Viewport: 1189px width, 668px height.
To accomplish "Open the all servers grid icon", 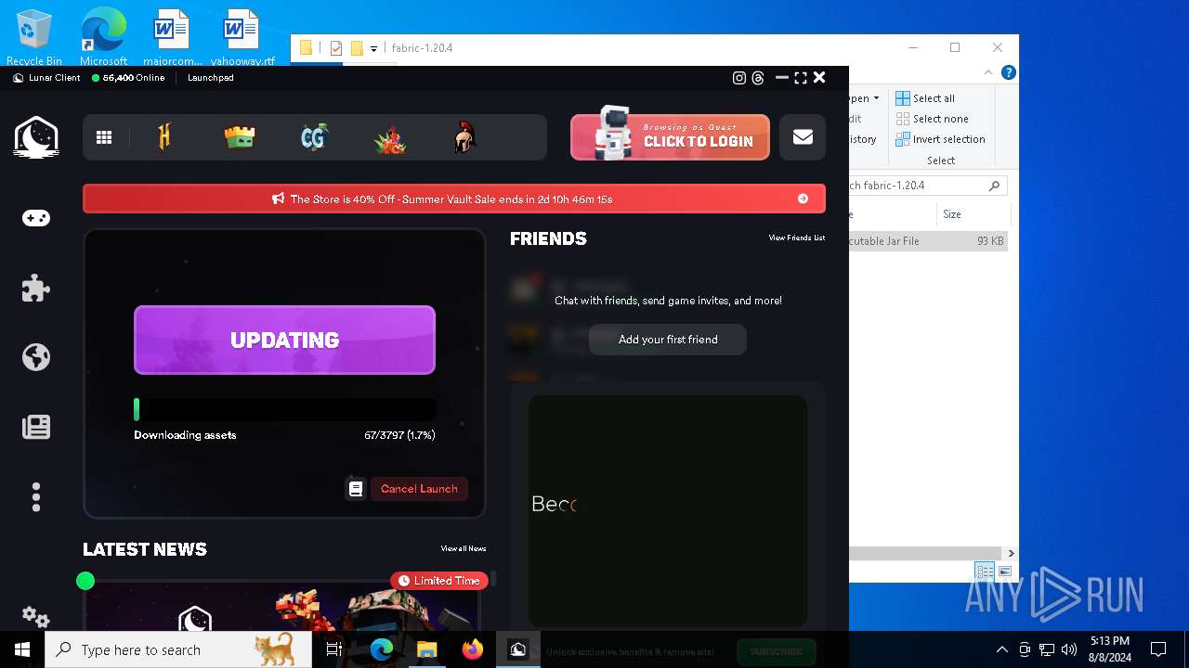I will [104, 137].
